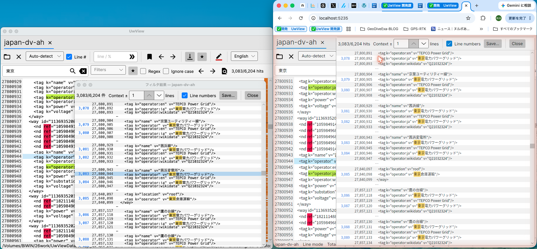Bookmark this page with the star in the address bar
Image resolution: width=537 pixels, height=249 pixels.
(x=468, y=18)
